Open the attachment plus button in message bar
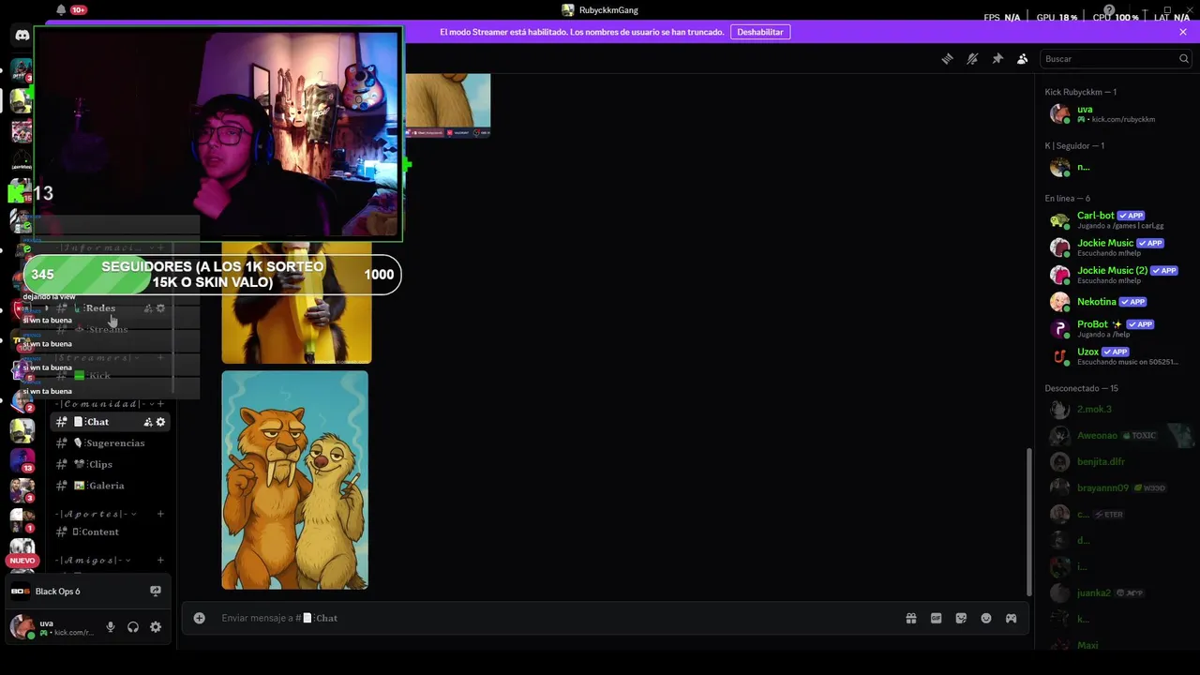Viewport: 1200px width, 675px height. coord(199,618)
